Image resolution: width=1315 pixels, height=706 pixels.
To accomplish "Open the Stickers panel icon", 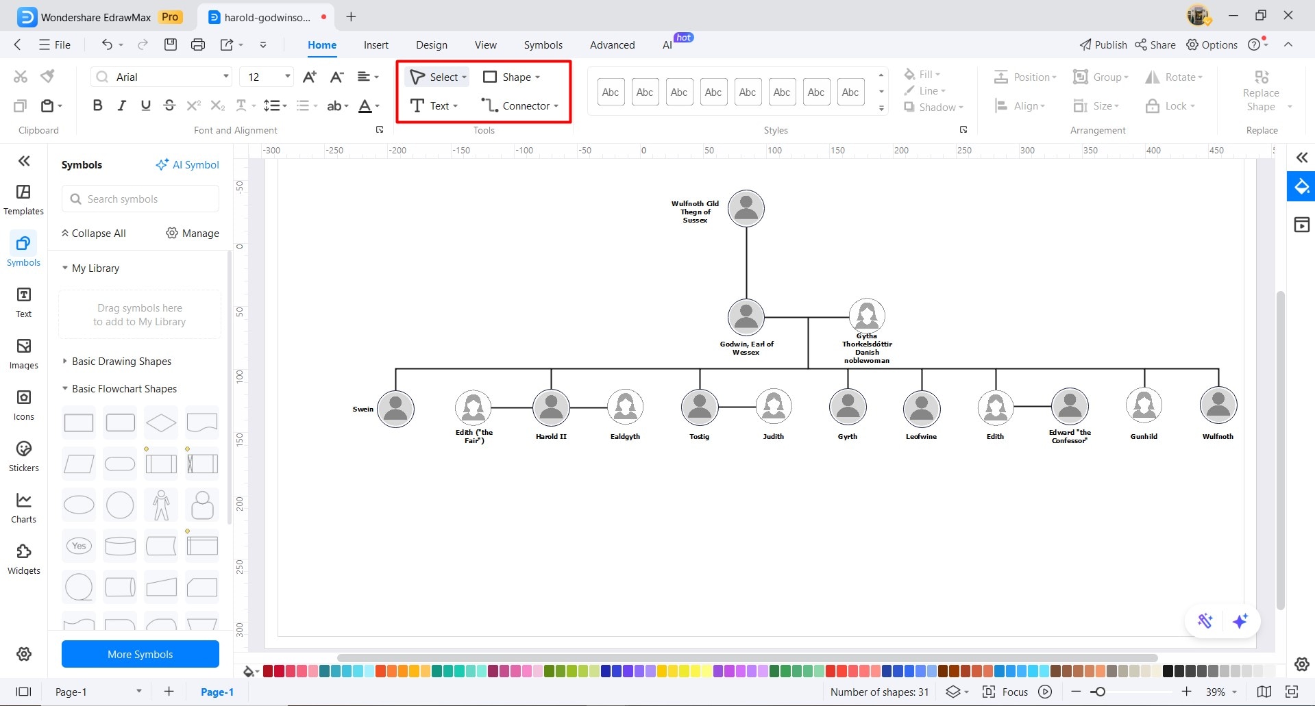I will click(x=23, y=457).
